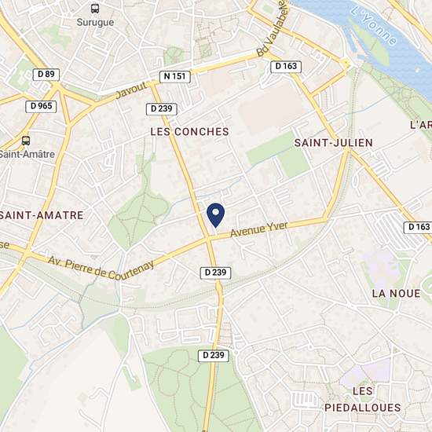
Task: Select the Saint-Amâtre bus stop icon
Action: click(x=26, y=141)
